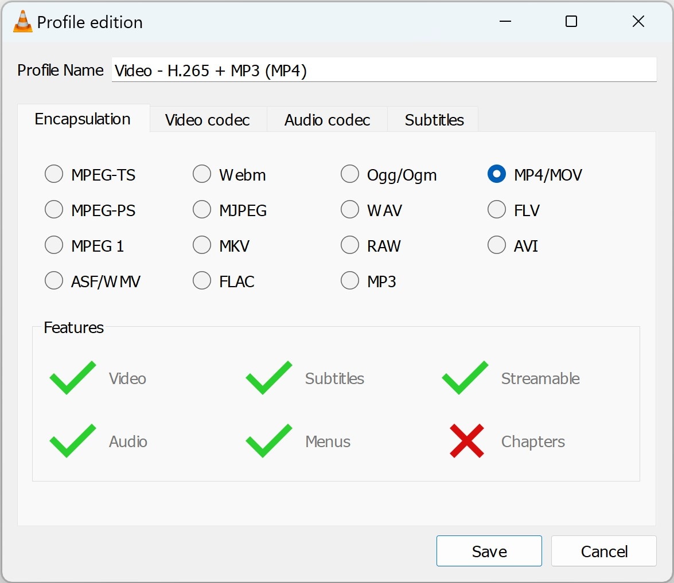Viewport: 674px width, 583px height.
Task: Open the Audio codec tab
Action: coord(326,120)
